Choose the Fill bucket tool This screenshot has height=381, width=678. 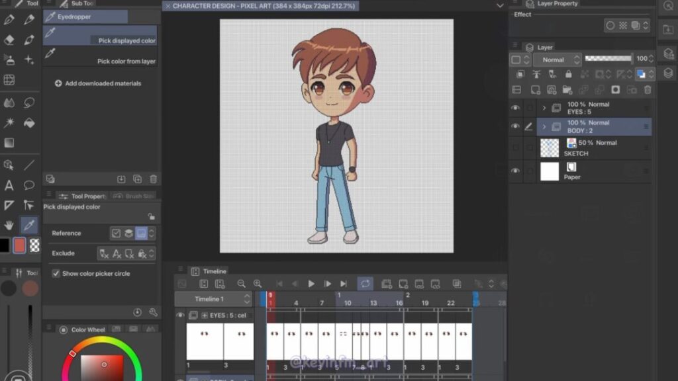(x=29, y=123)
